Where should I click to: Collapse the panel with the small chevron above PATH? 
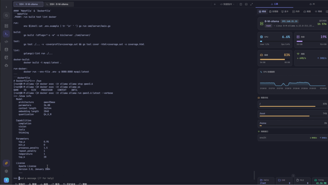click(x=293, y=176)
